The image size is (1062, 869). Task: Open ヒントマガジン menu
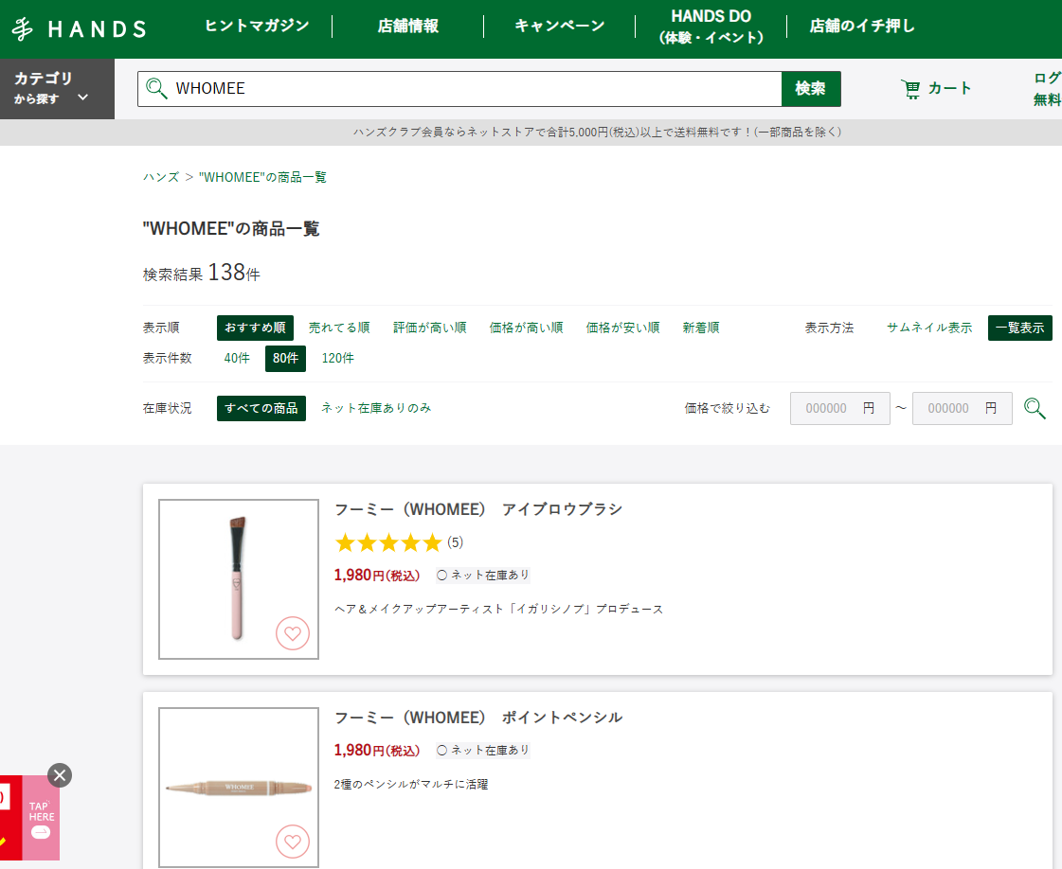tap(257, 26)
